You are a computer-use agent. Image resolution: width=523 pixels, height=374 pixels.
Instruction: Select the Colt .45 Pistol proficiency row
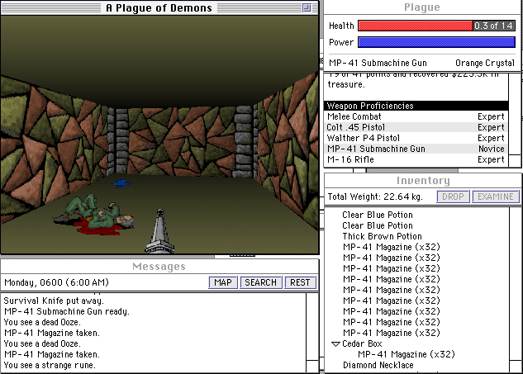[x=416, y=127]
